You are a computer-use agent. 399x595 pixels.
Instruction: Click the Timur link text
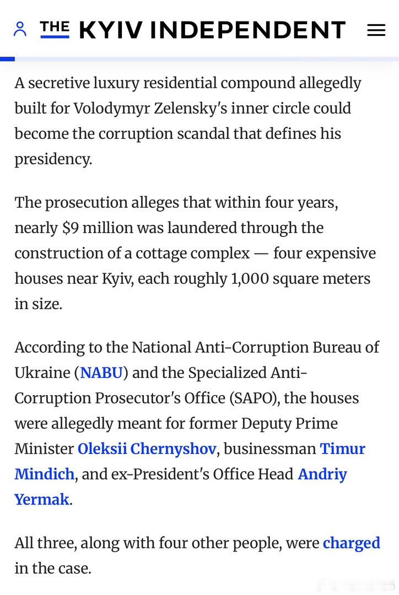click(x=342, y=448)
